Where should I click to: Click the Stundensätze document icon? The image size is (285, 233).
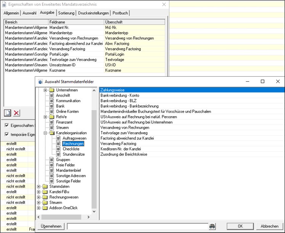click(x=58, y=154)
